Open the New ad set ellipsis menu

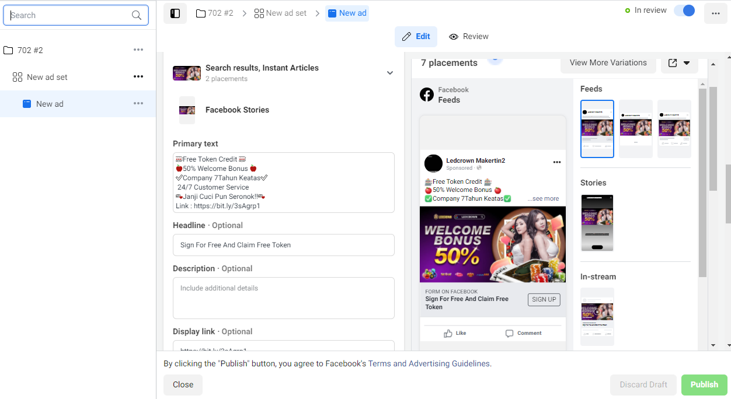coord(138,77)
